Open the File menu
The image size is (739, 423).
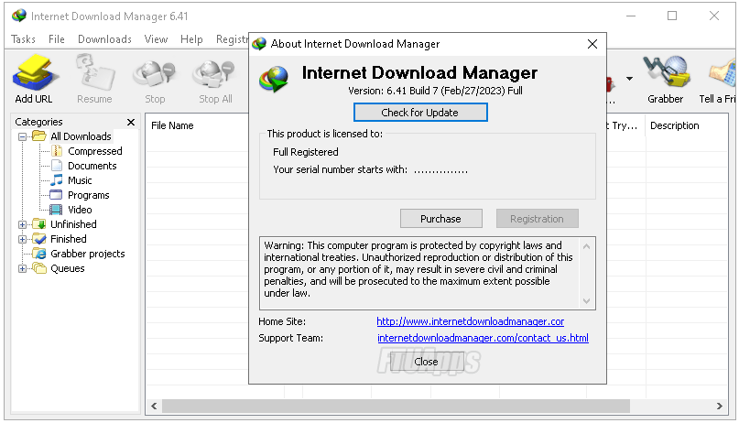[x=57, y=39]
